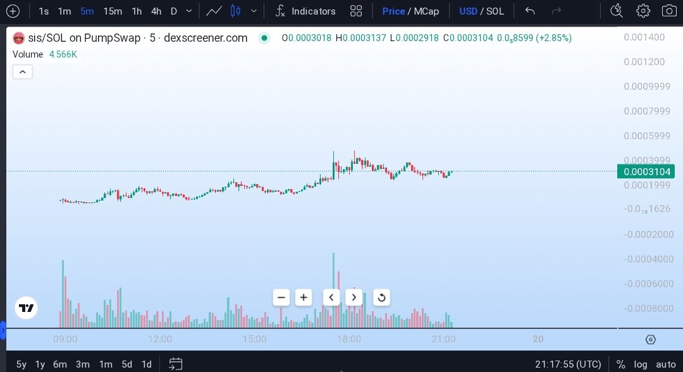This screenshot has width=683, height=372.
Task: Switch denomination to USD
Action: click(468, 11)
